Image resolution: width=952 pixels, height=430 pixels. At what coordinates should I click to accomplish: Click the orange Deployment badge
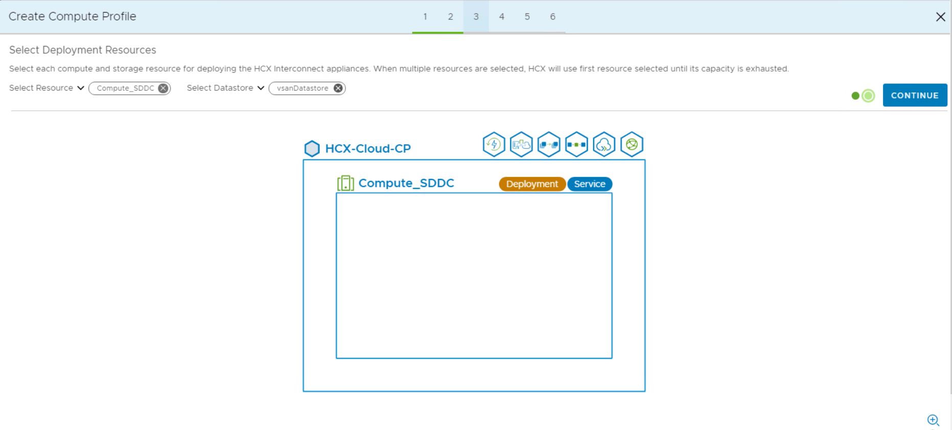532,184
